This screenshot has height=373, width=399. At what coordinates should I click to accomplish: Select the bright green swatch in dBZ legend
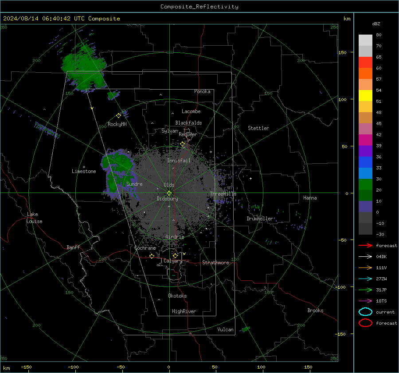tap(365, 185)
